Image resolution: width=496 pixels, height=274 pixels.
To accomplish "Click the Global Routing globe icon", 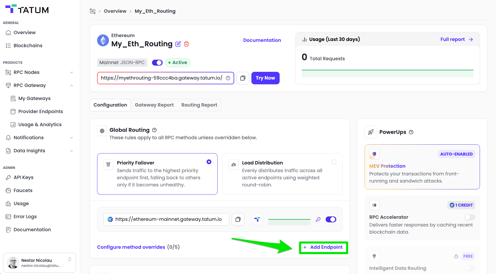I will click(102, 131).
